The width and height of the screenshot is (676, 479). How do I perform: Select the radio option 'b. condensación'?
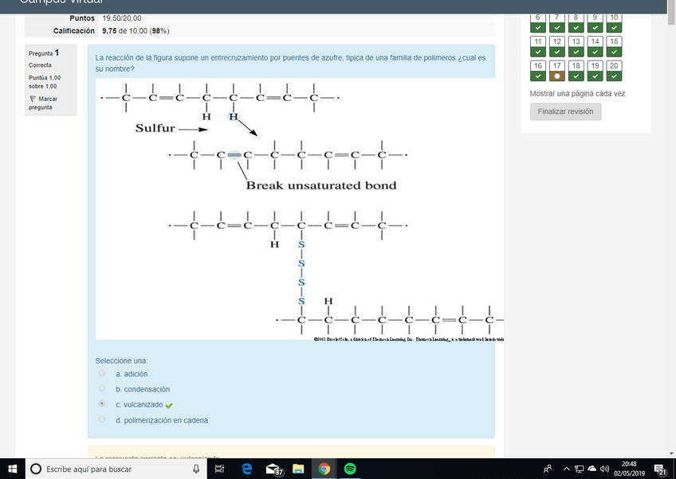[101, 389]
